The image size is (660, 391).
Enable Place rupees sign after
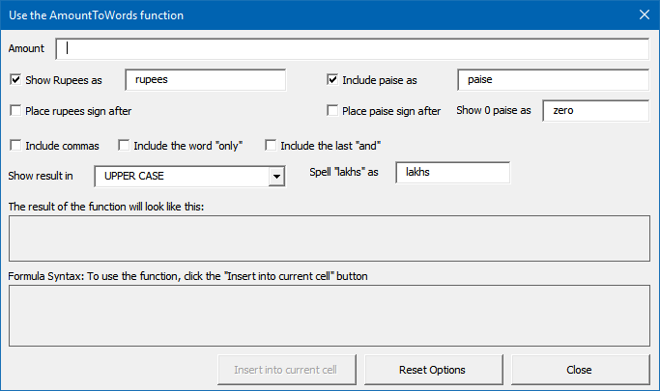click(x=15, y=111)
